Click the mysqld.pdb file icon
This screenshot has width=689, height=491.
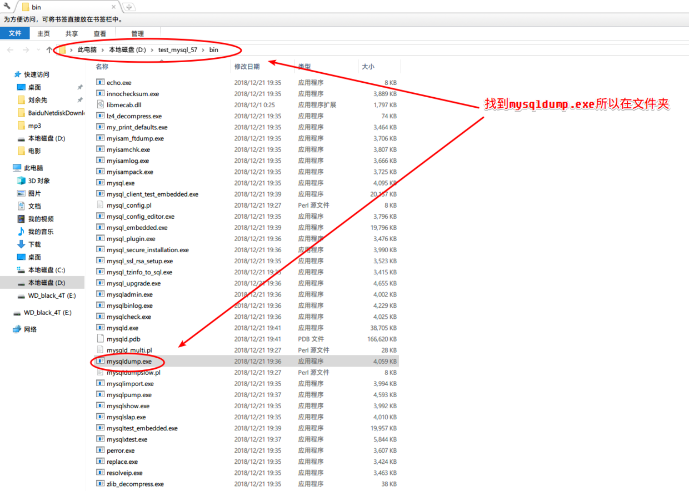coord(100,339)
